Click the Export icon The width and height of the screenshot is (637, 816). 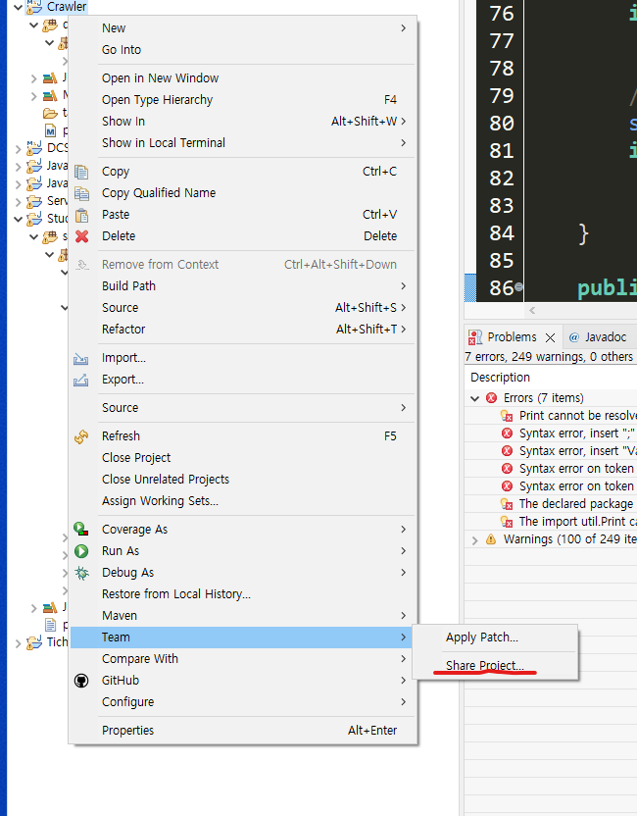point(80,381)
